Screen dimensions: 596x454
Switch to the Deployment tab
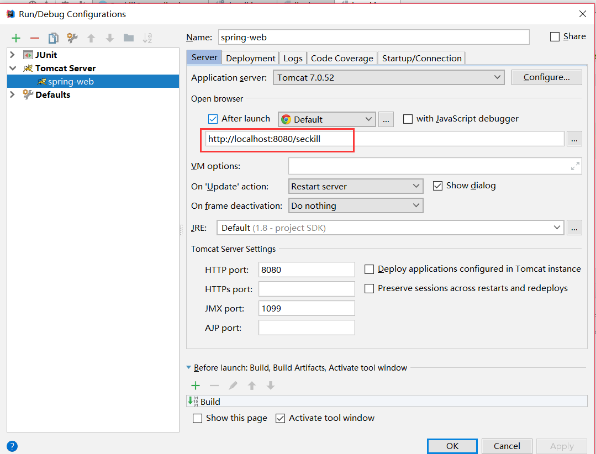pos(250,57)
